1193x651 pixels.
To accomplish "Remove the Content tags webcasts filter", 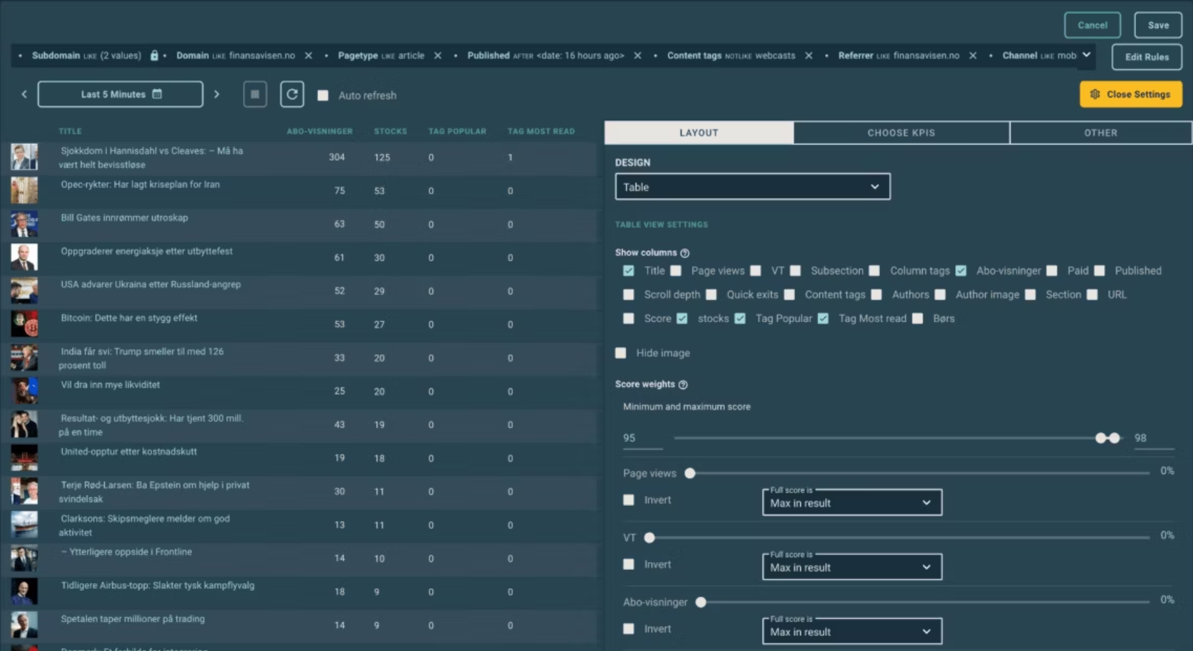I will pyautogui.click(x=809, y=56).
